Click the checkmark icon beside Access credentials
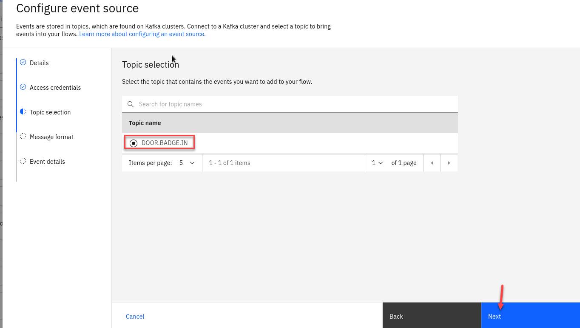Image resolution: width=580 pixels, height=328 pixels. pyautogui.click(x=23, y=87)
